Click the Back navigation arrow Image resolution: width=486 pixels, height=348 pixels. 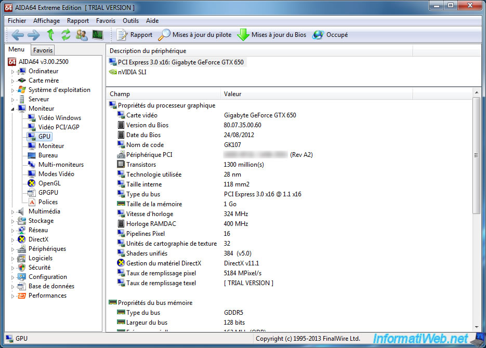pyautogui.click(x=18, y=35)
